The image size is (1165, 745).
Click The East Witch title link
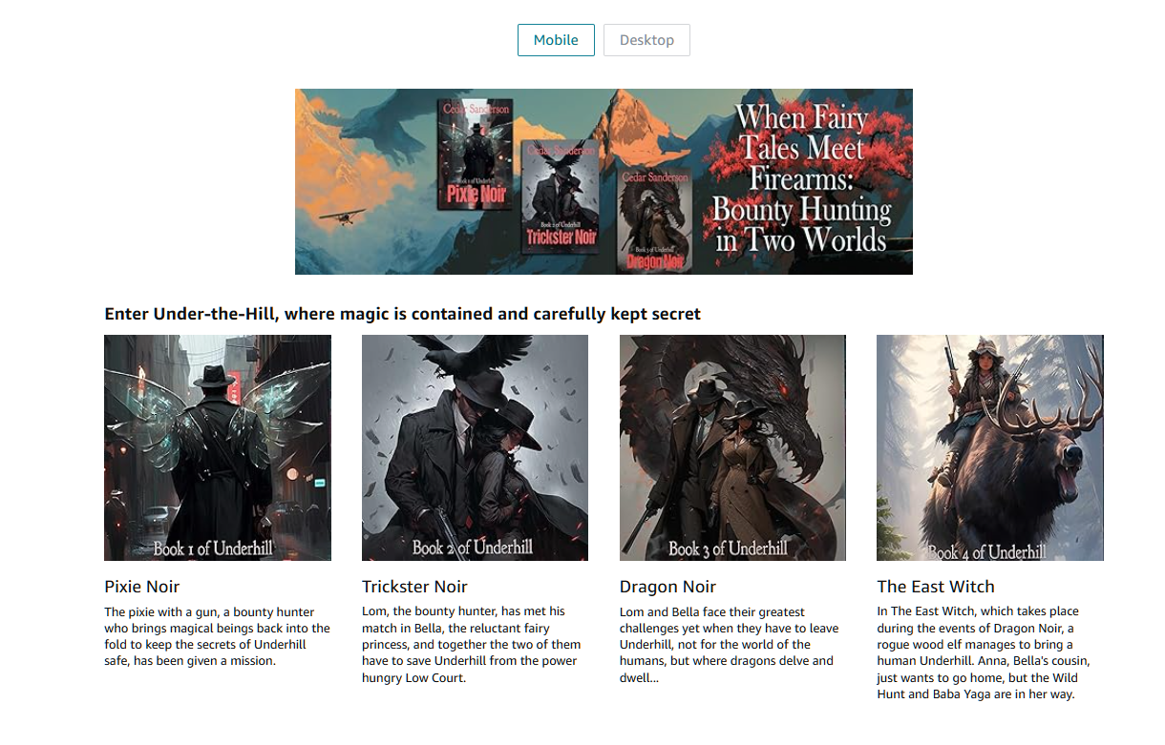click(x=936, y=587)
